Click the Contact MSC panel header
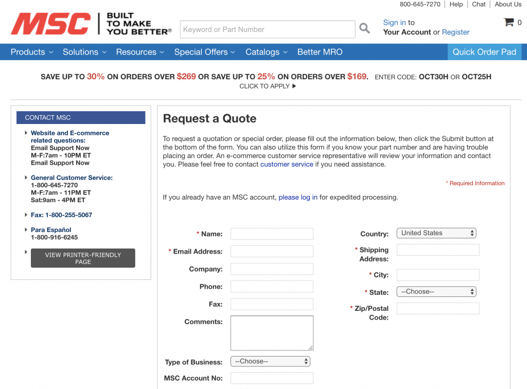 tap(81, 117)
